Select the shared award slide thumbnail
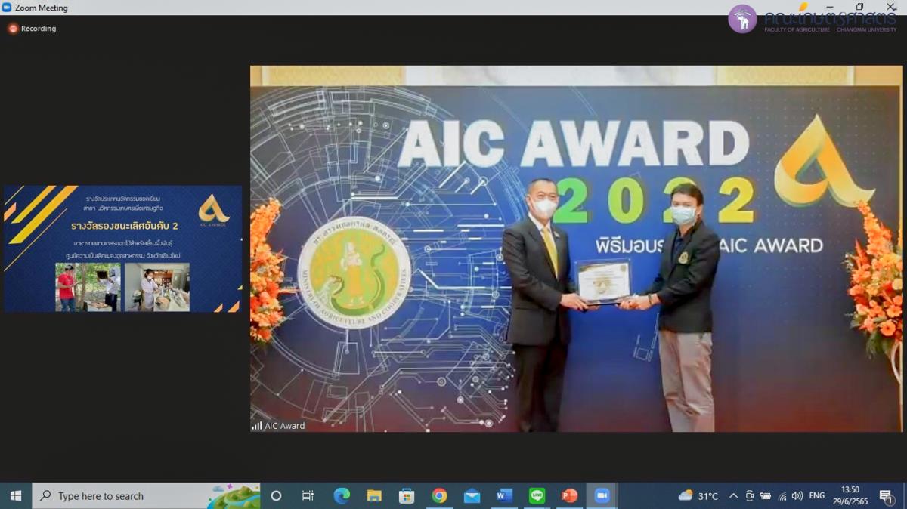 click(122, 248)
